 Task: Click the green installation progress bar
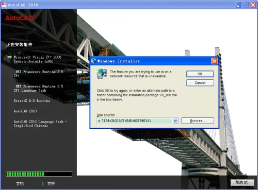39,174
